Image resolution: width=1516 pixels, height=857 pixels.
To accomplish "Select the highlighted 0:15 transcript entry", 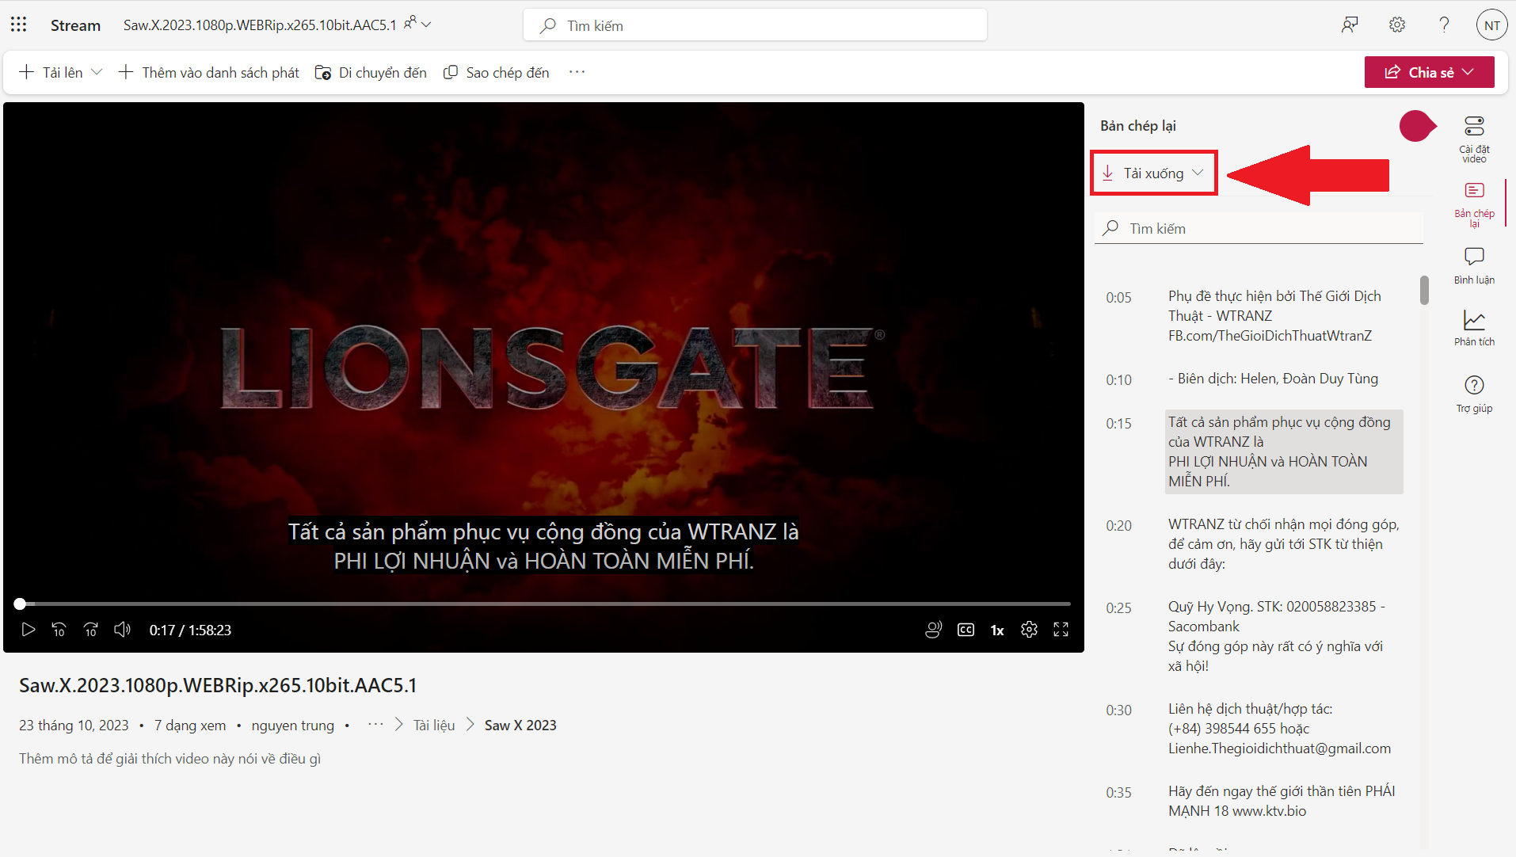I will click(1283, 451).
